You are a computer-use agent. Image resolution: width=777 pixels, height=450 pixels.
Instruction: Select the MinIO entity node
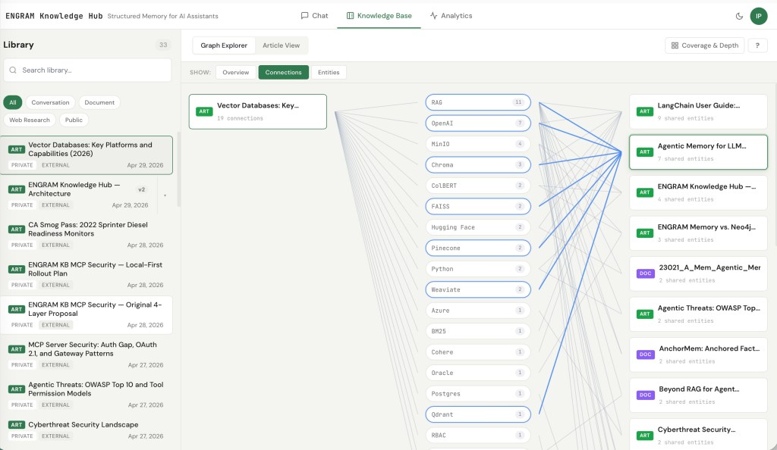(x=478, y=144)
